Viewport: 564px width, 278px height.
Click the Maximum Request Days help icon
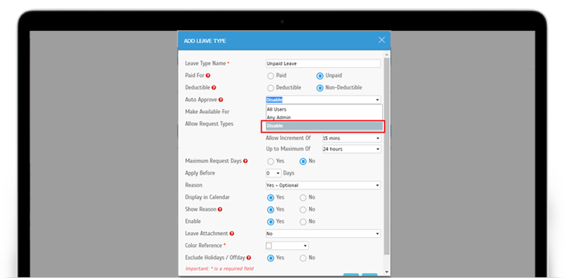click(x=245, y=161)
